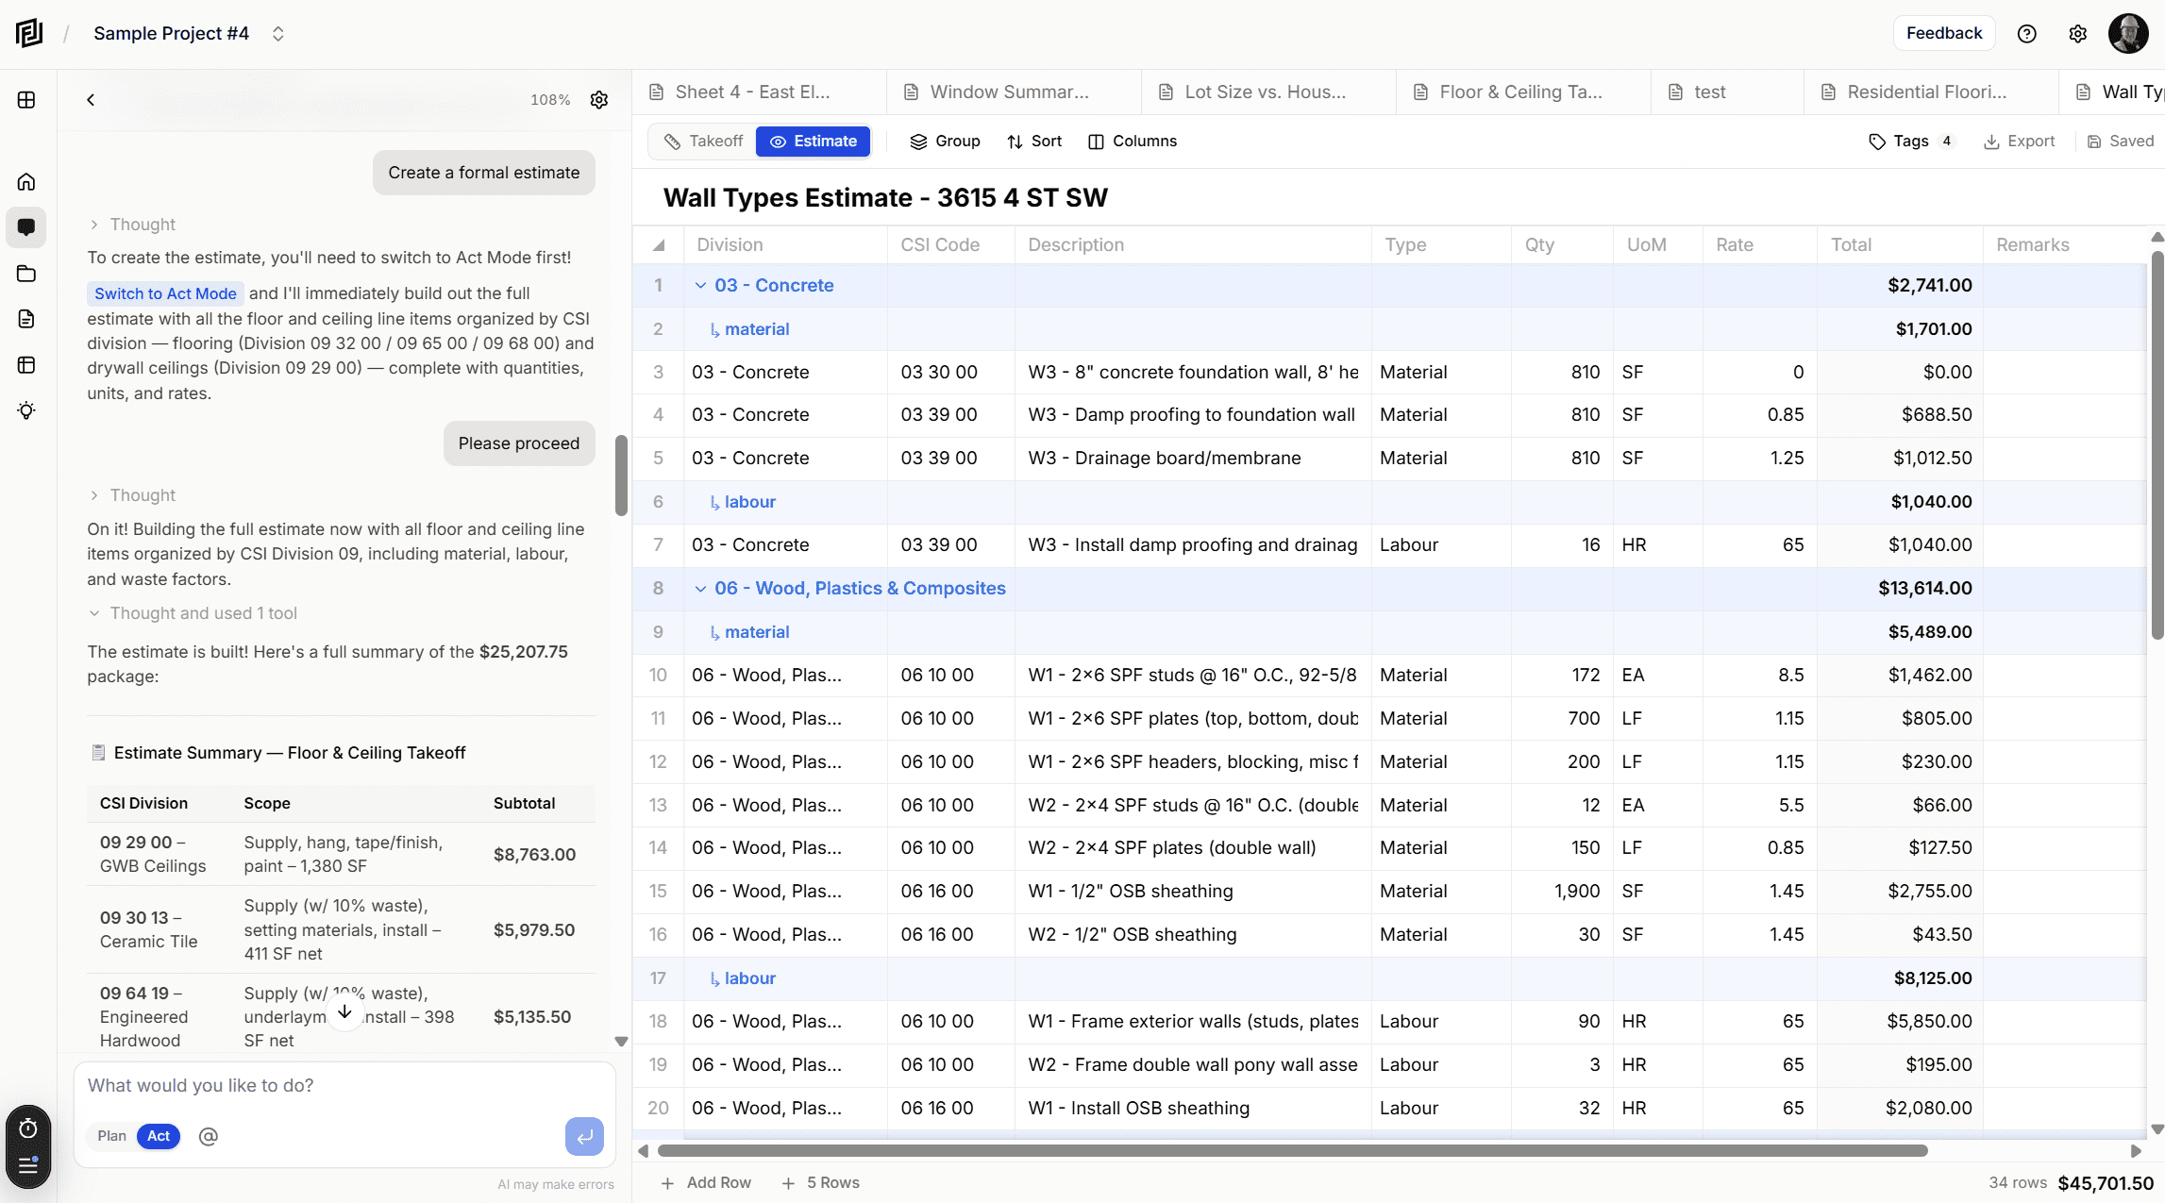The image size is (2165, 1203).
Task: Open settings via the gear icon
Action: pyautogui.click(x=2078, y=33)
